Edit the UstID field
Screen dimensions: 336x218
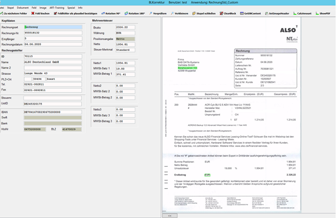pos(53,104)
